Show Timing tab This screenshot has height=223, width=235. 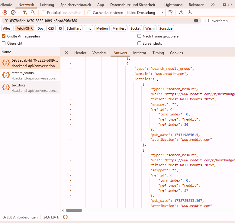pos(158,53)
